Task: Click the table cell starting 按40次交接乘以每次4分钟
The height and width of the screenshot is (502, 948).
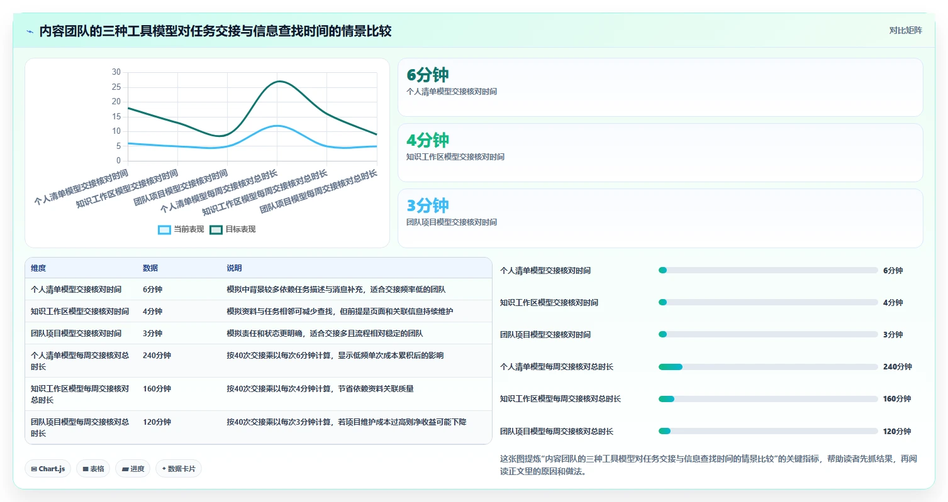Action: 320,389
